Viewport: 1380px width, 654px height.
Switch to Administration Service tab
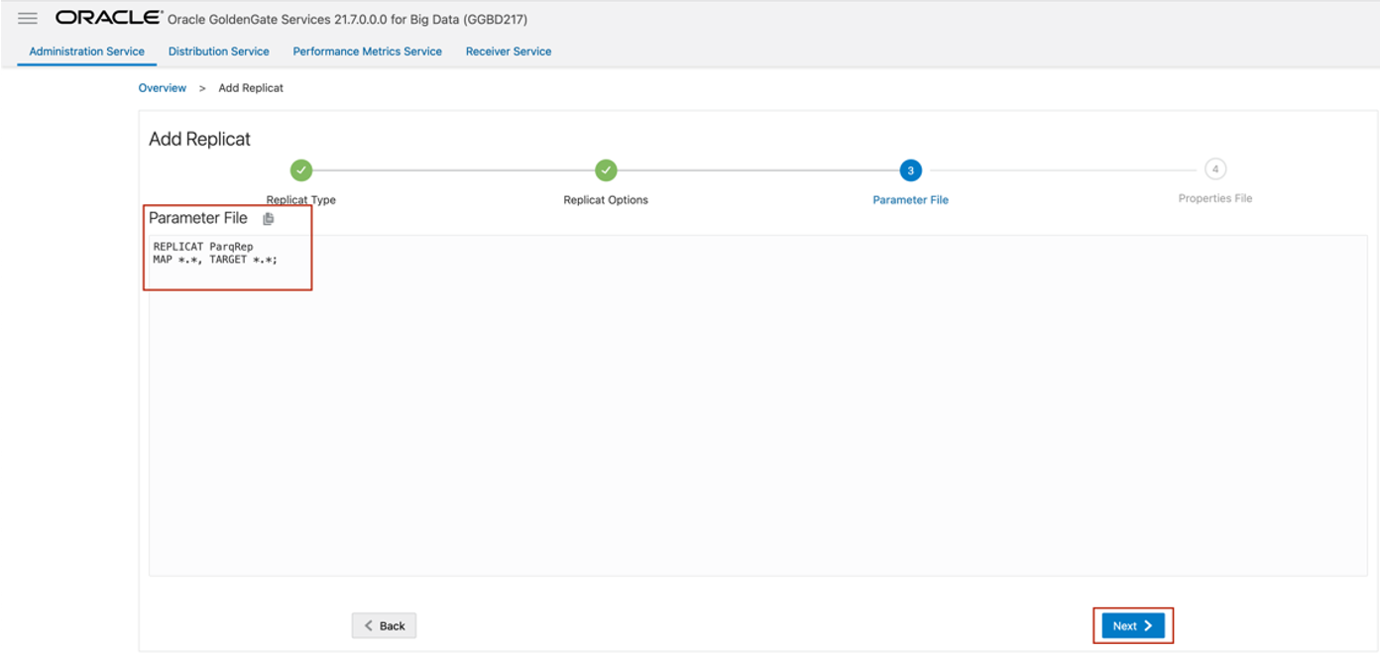87,52
